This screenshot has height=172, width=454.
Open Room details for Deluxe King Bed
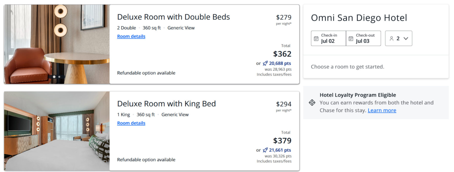pos(131,123)
